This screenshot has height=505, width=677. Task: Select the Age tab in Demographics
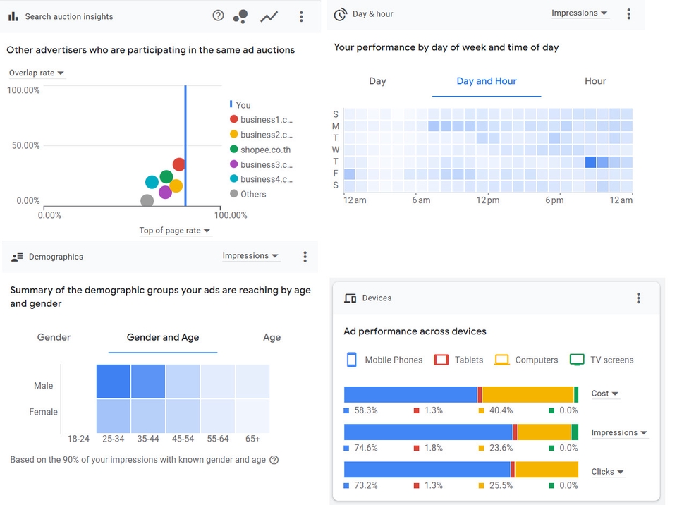pos(272,337)
